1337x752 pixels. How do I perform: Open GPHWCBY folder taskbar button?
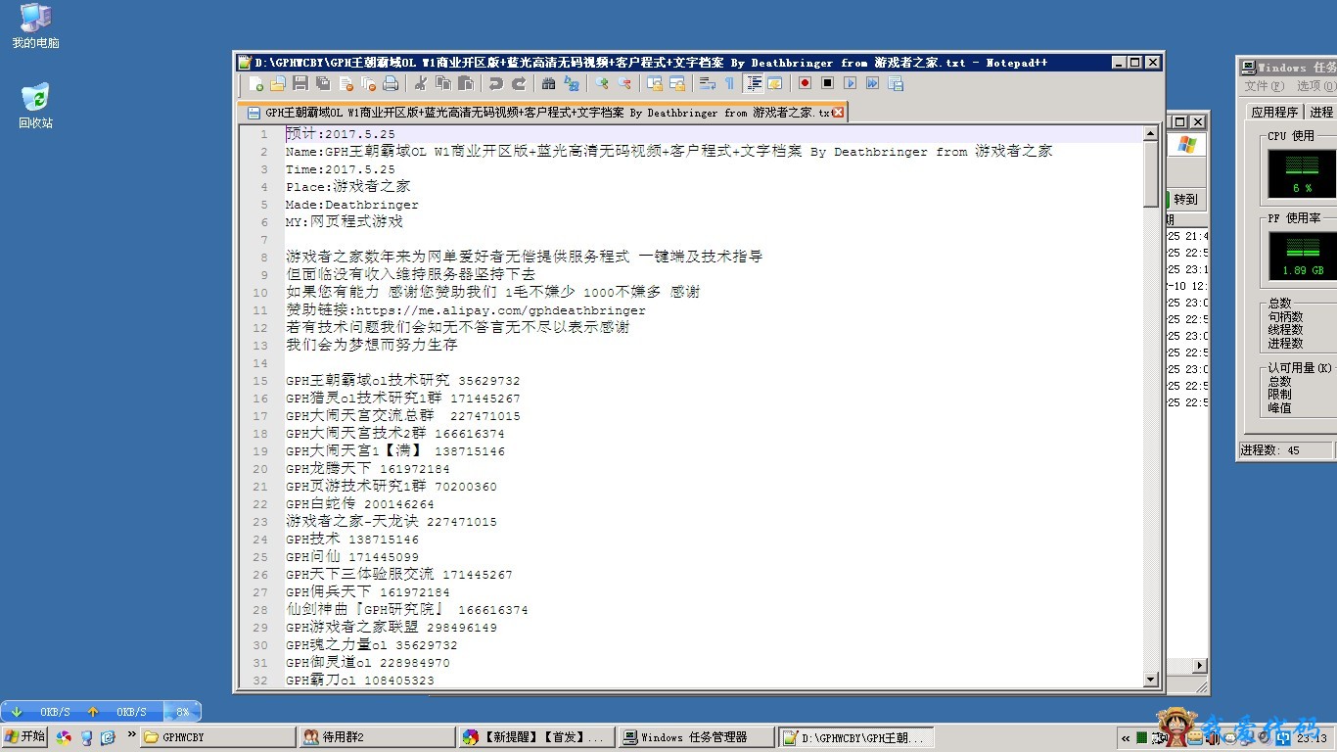[x=217, y=737]
